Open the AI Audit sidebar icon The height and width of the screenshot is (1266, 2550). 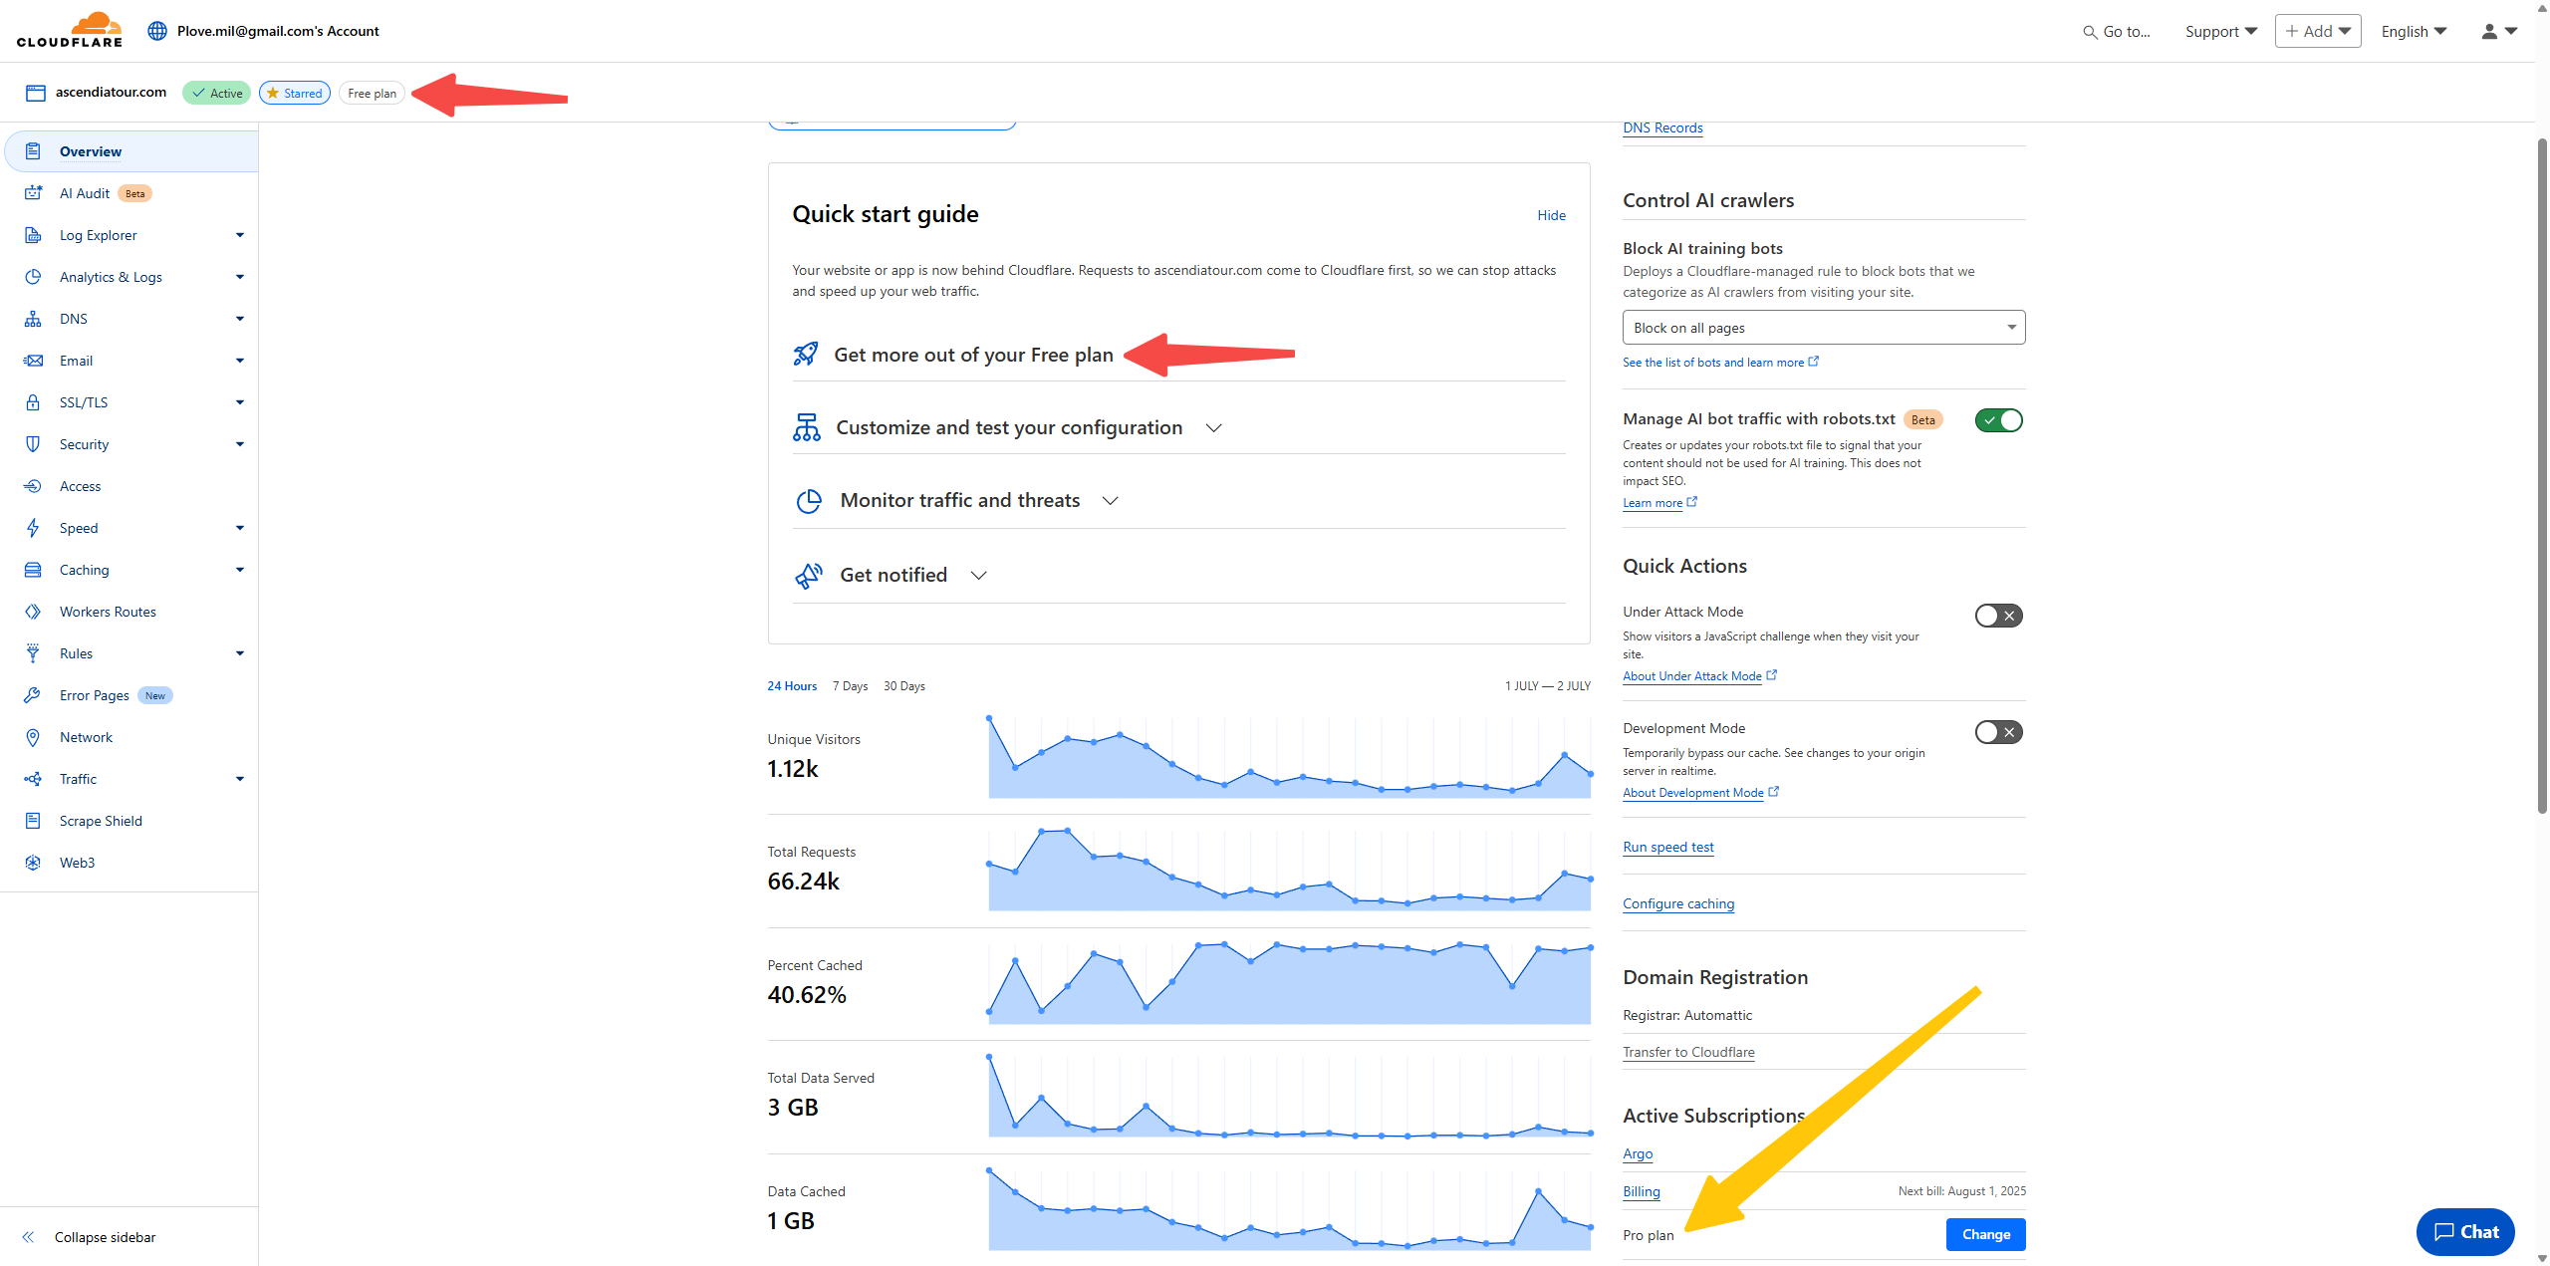[33, 193]
